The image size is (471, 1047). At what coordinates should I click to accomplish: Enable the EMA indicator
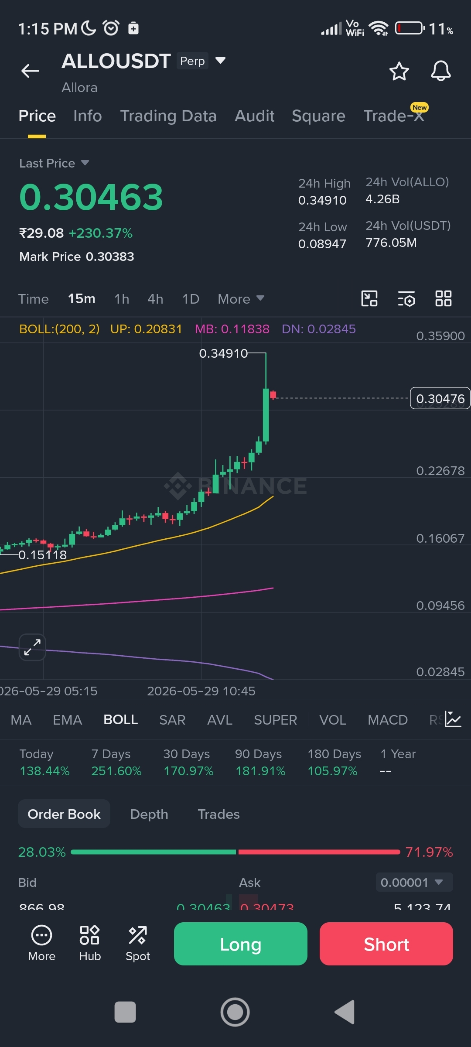coord(67,720)
